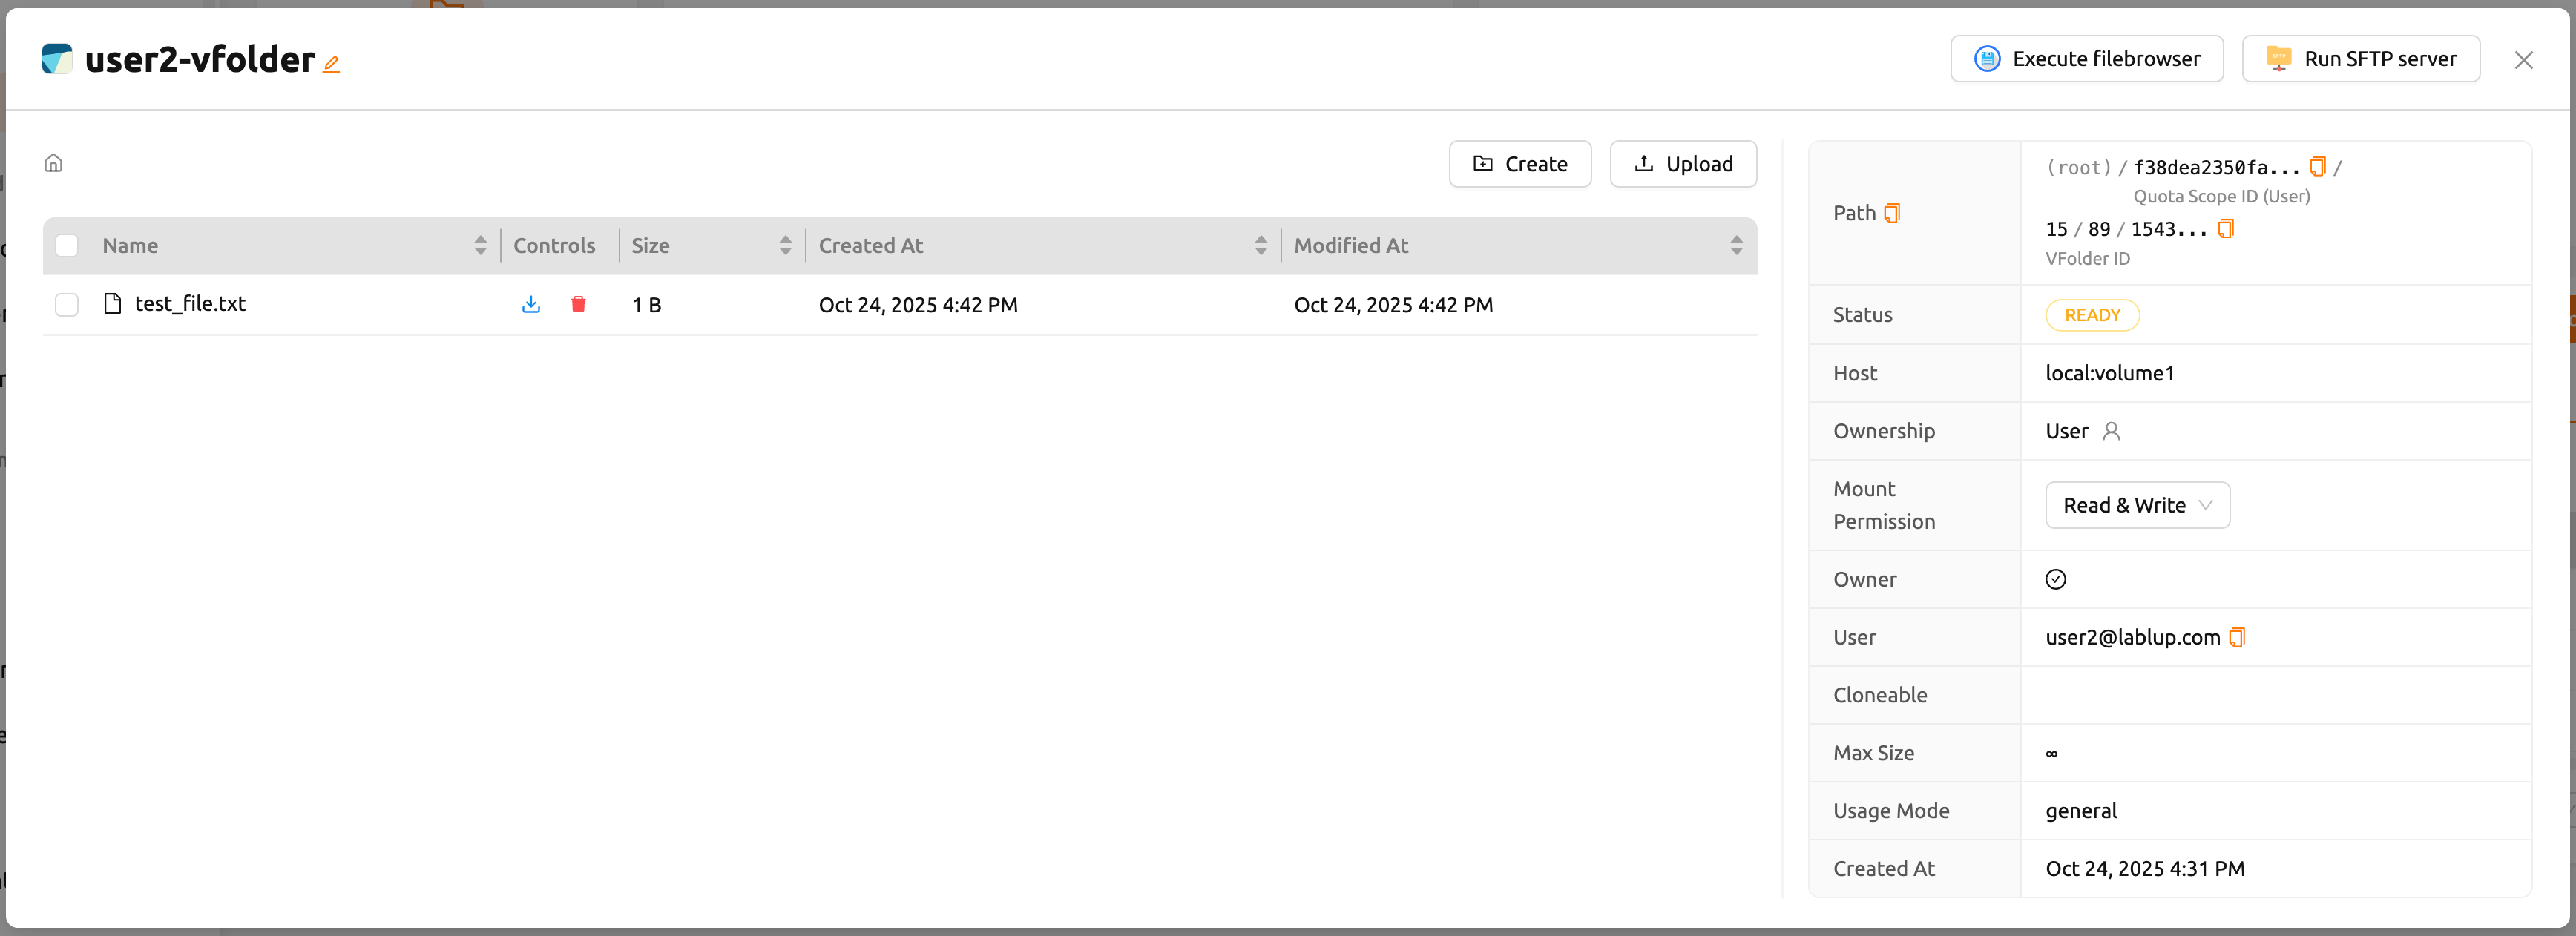2576x936 pixels.
Task: Delete test_file.txt with the red trash icon
Action: (x=578, y=304)
